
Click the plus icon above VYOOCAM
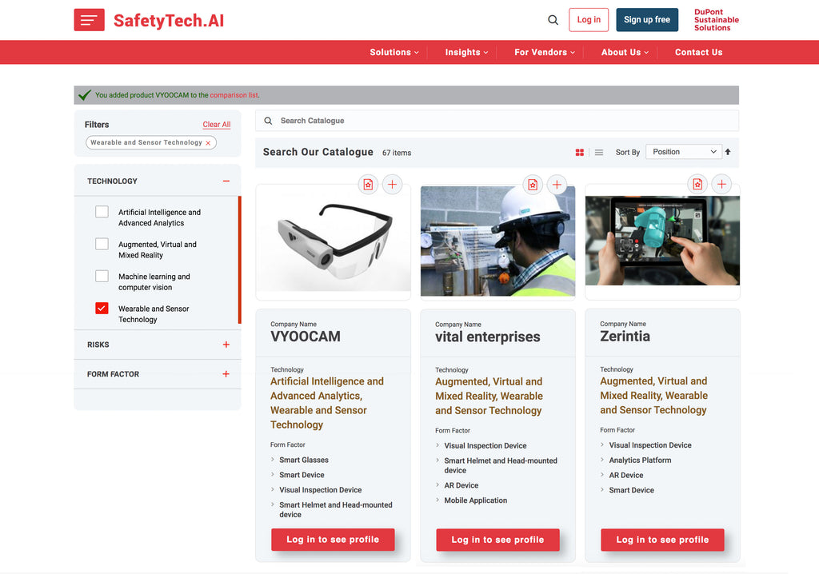pos(392,185)
